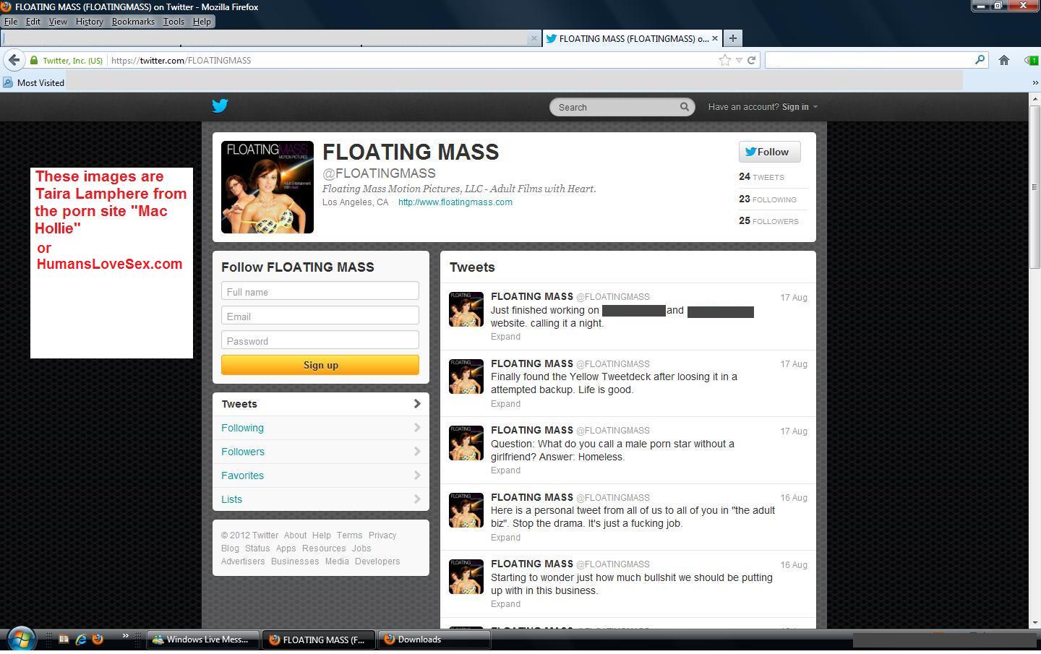1041x654 pixels.
Task: Open the address bar history dropdown arrow
Action: (x=739, y=60)
